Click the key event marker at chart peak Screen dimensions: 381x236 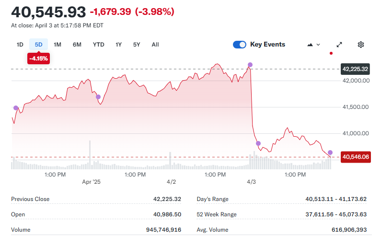(250, 65)
